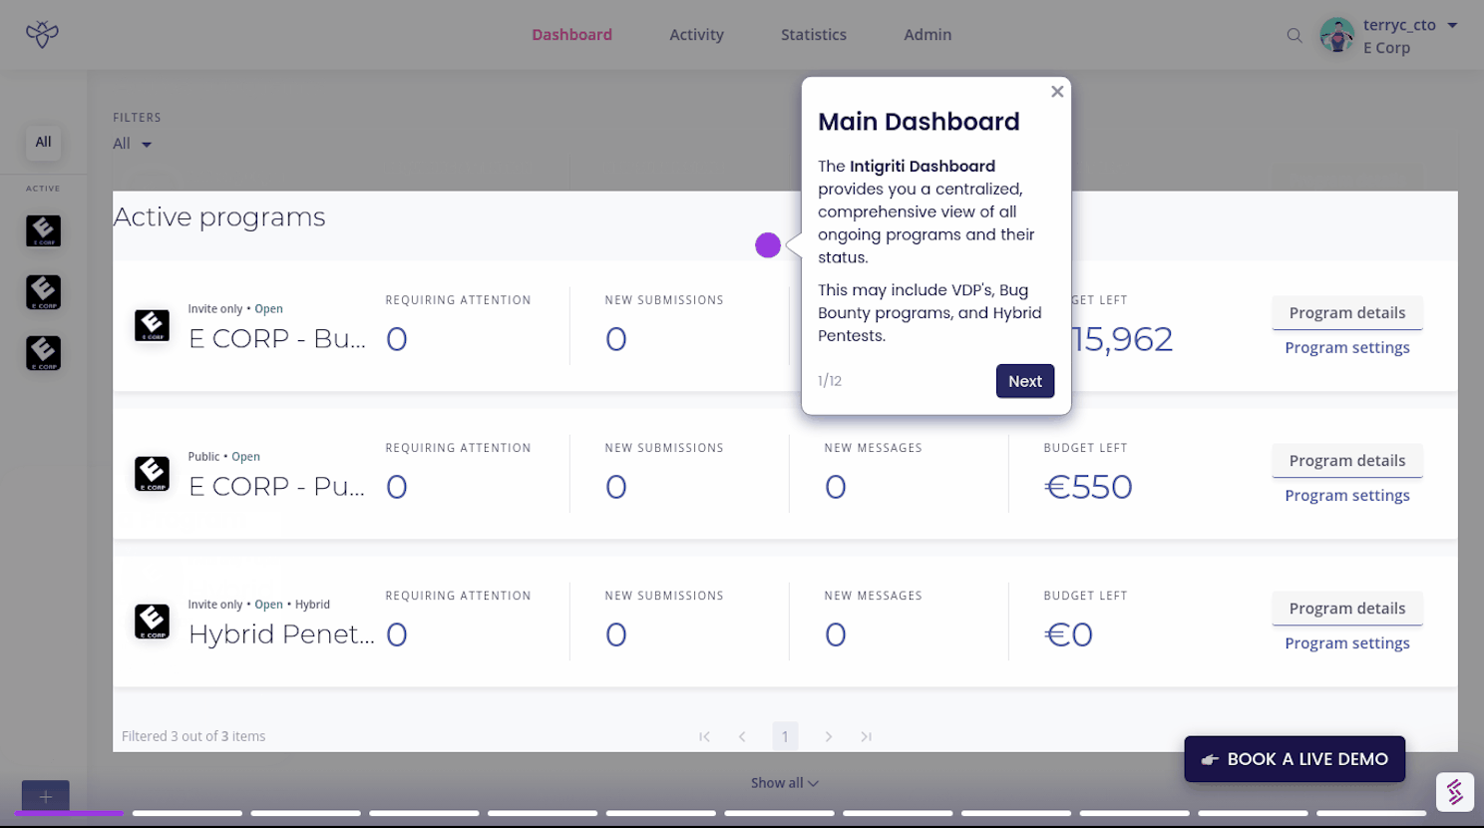Expand the Show all section below the list

[x=784, y=782]
